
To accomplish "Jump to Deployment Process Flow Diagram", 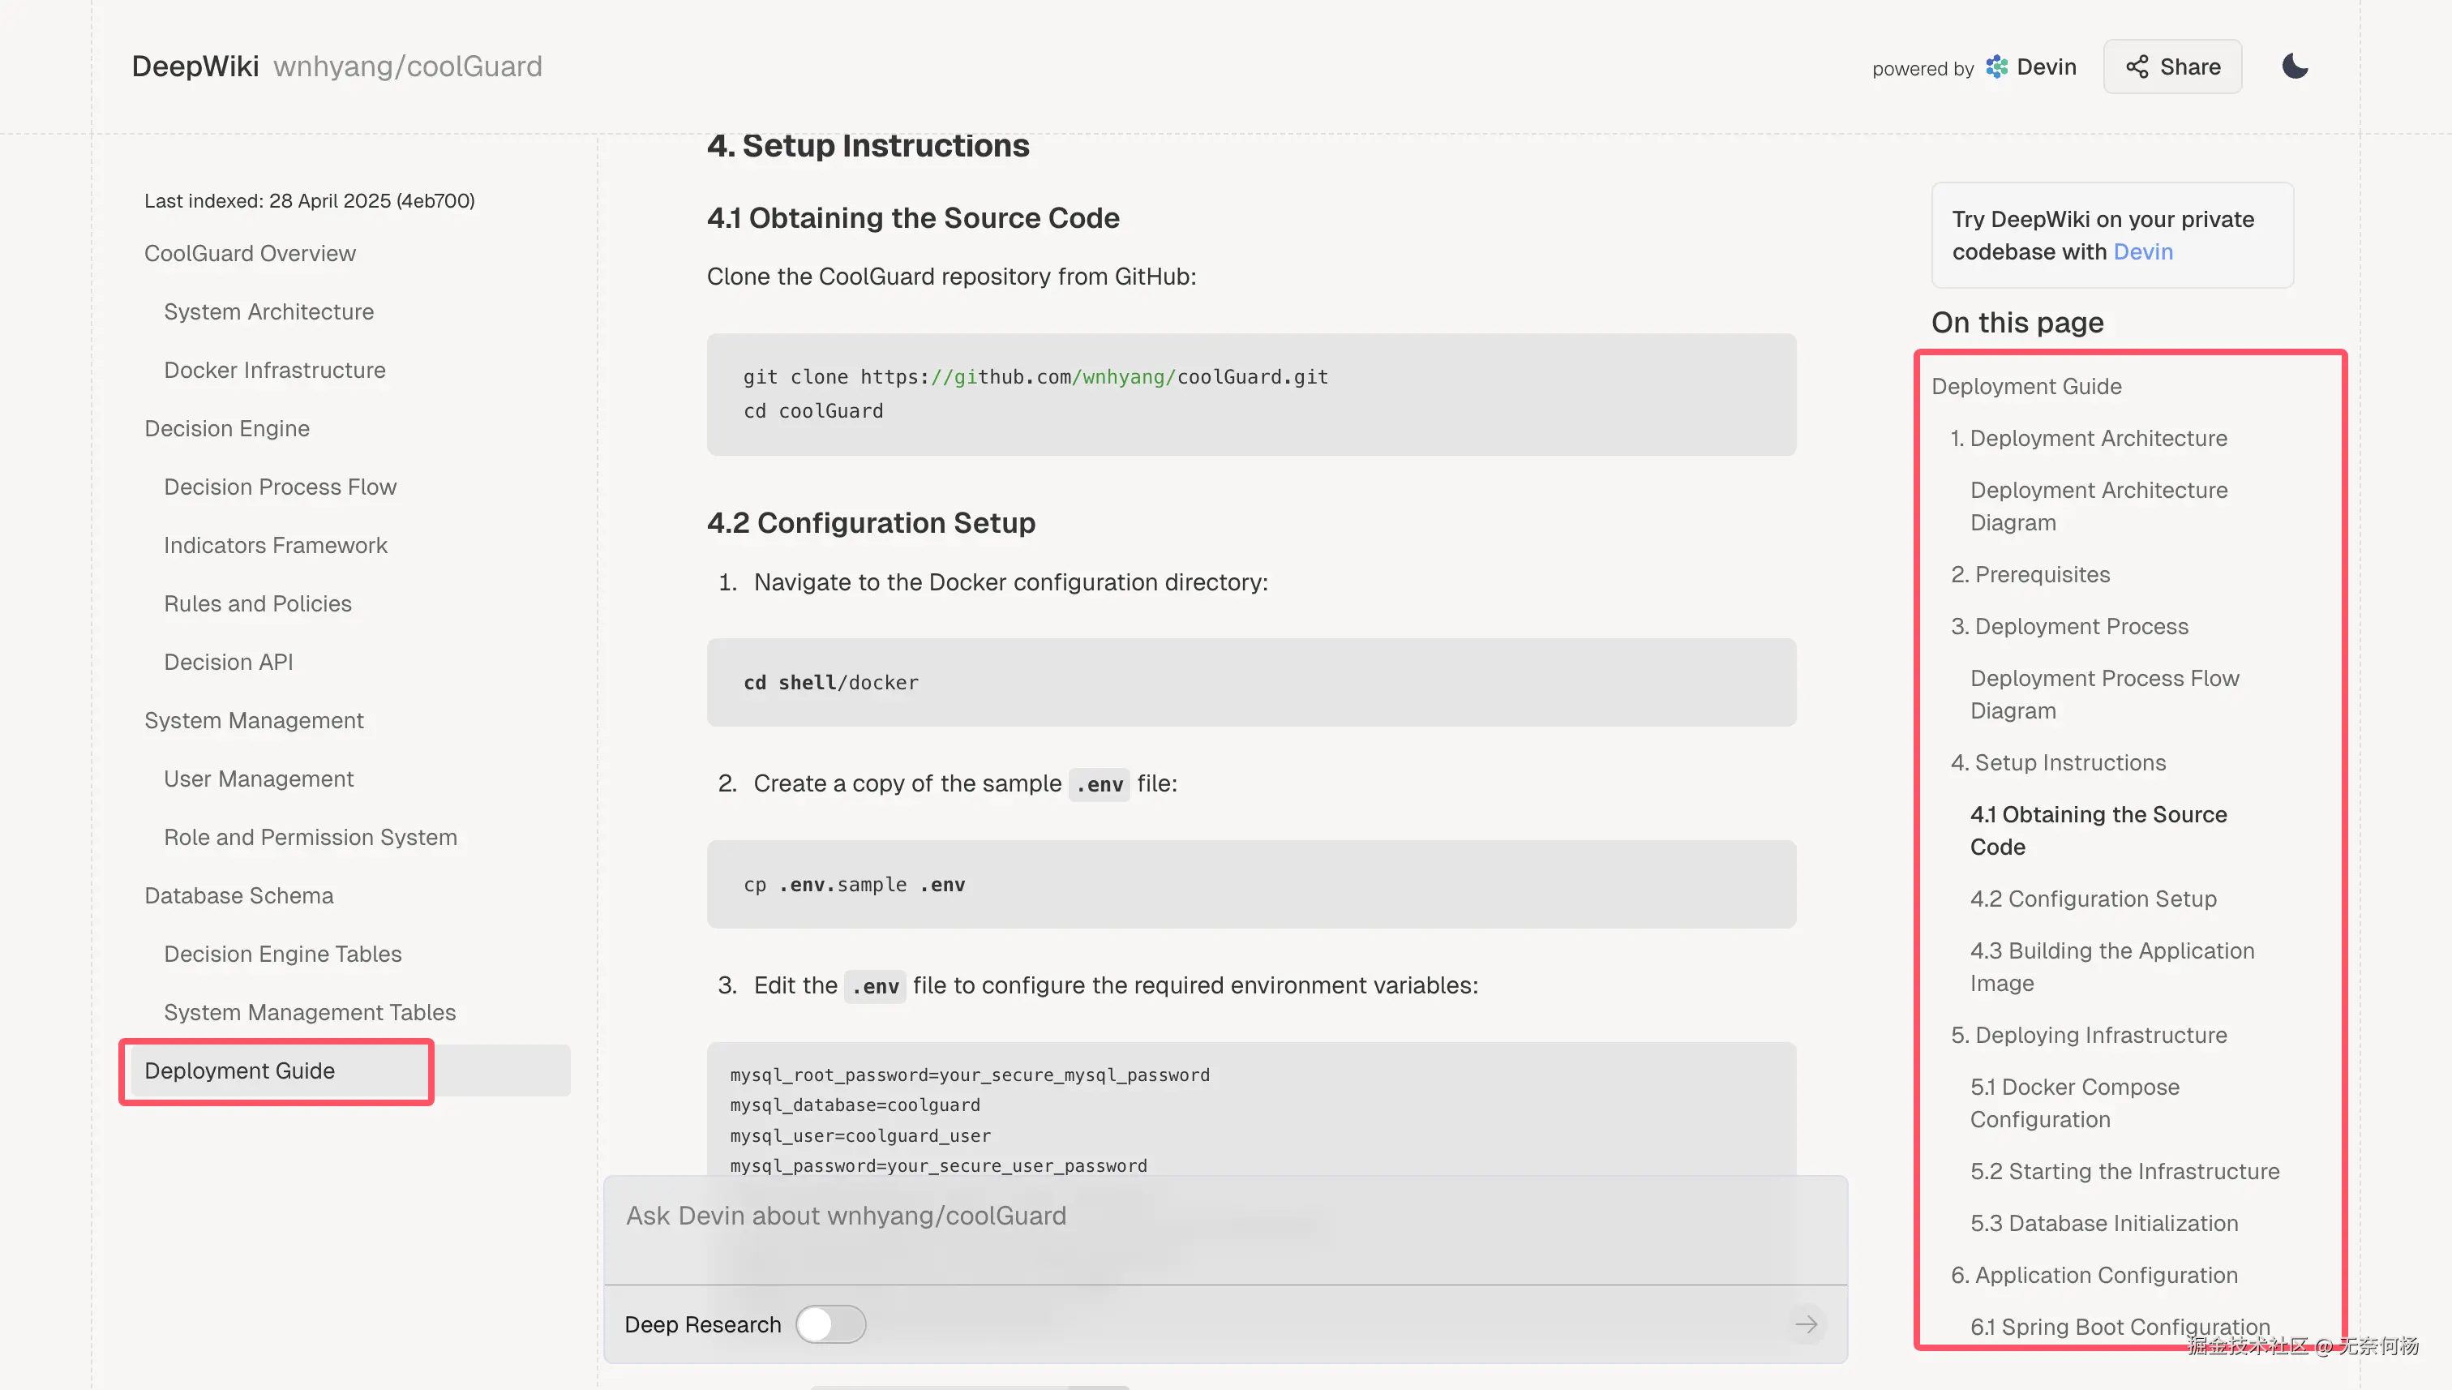I will [2103, 694].
